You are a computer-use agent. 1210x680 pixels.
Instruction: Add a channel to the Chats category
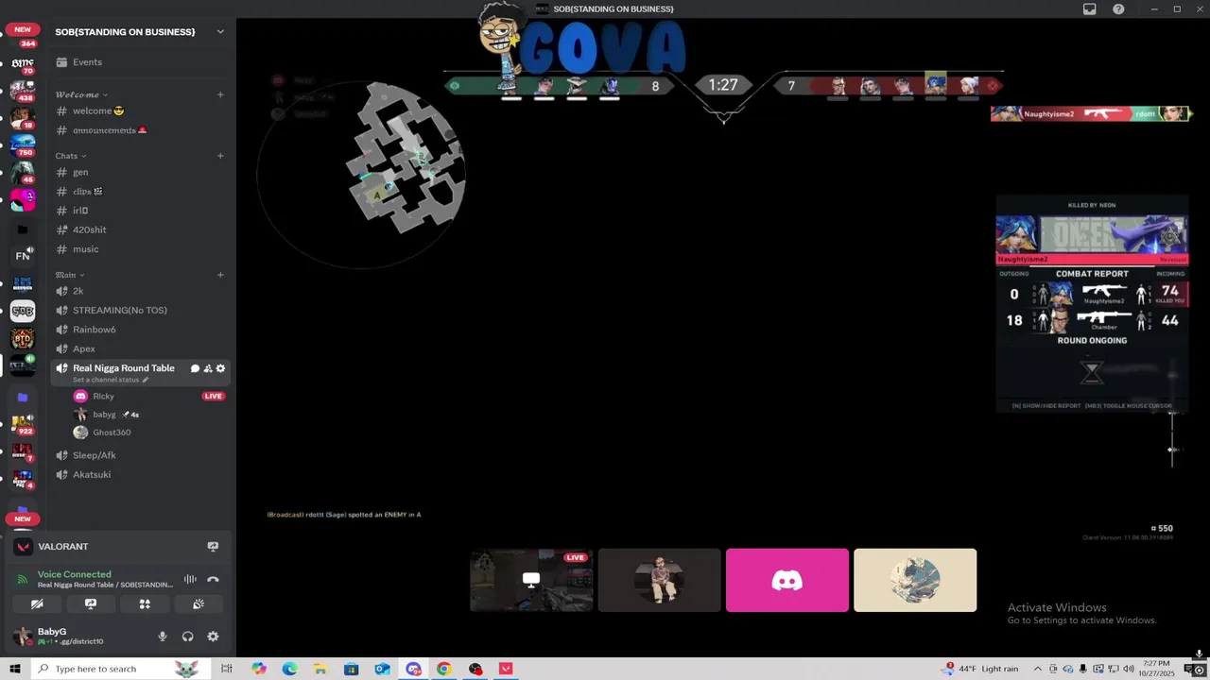click(220, 156)
